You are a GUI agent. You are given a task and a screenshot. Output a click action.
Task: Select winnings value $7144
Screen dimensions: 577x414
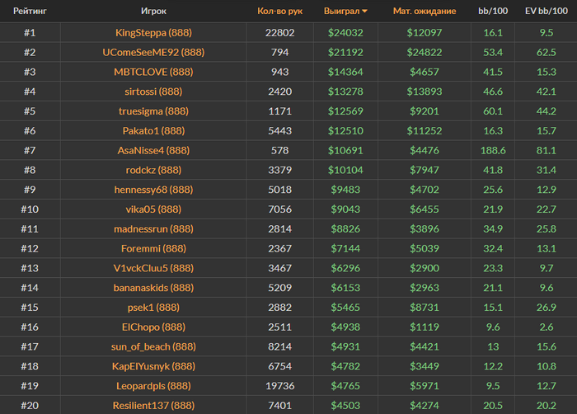pos(345,248)
